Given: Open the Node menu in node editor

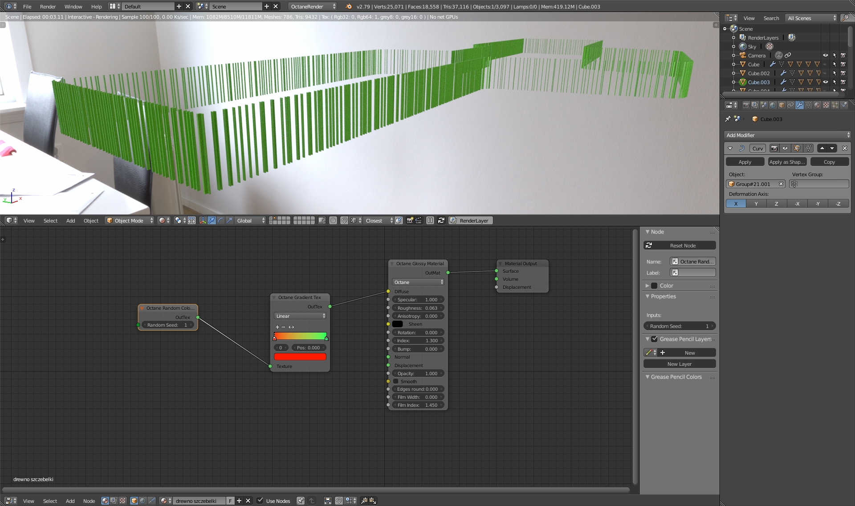Looking at the screenshot, I should pyautogui.click(x=89, y=501).
